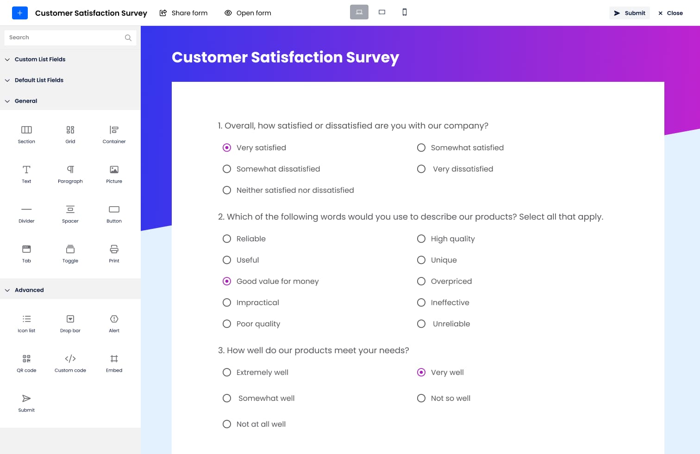Image resolution: width=700 pixels, height=454 pixels.
Task: Collapse the Custom List Fields section
Action: pos(7,60)
